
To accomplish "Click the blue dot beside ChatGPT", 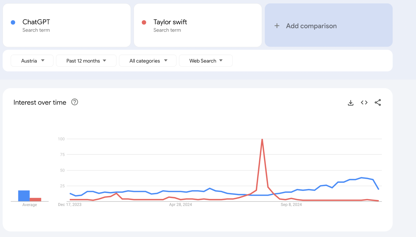I will pos(13,22).
